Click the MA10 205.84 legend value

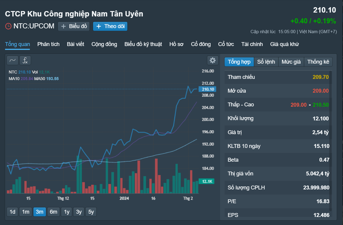pos(27,79)
